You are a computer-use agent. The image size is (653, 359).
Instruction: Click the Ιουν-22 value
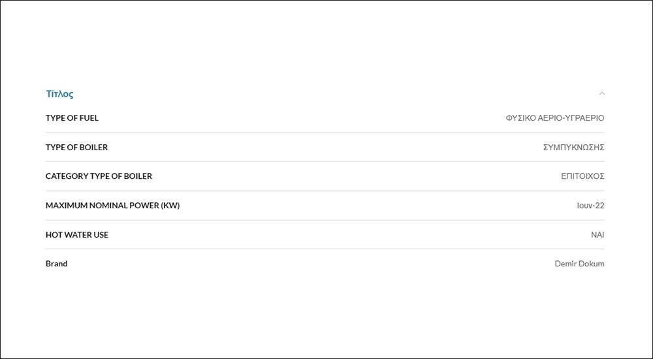tap(590, 206)
